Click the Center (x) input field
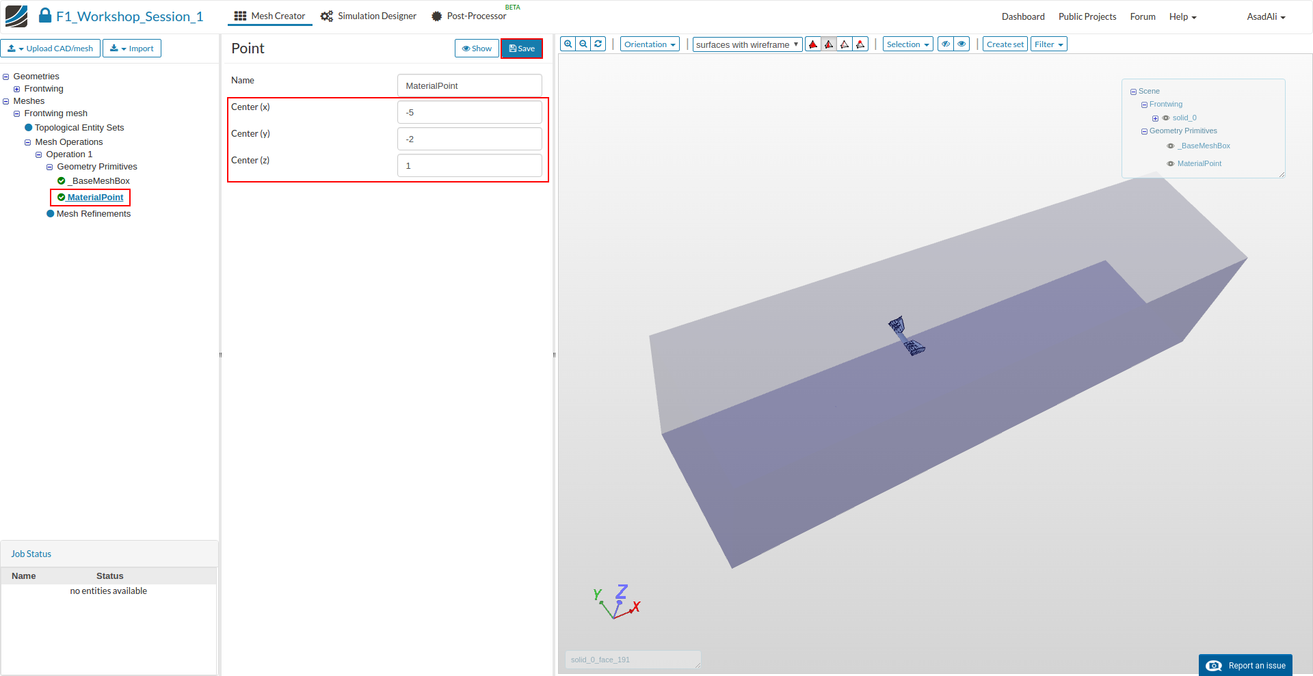Screen dimensions: 1313x676 click(x=470, y=112)
